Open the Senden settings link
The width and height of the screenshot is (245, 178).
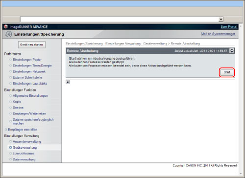coord(18,108)
